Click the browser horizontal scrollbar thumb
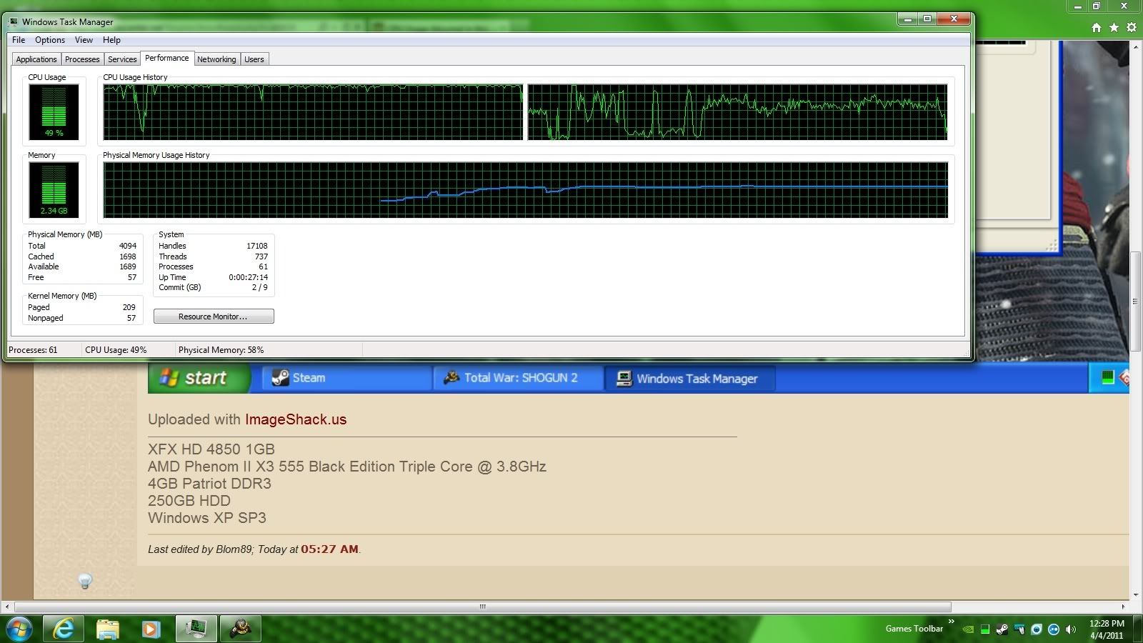Screen dimensions: 1143x643 [x=482, y=607]
